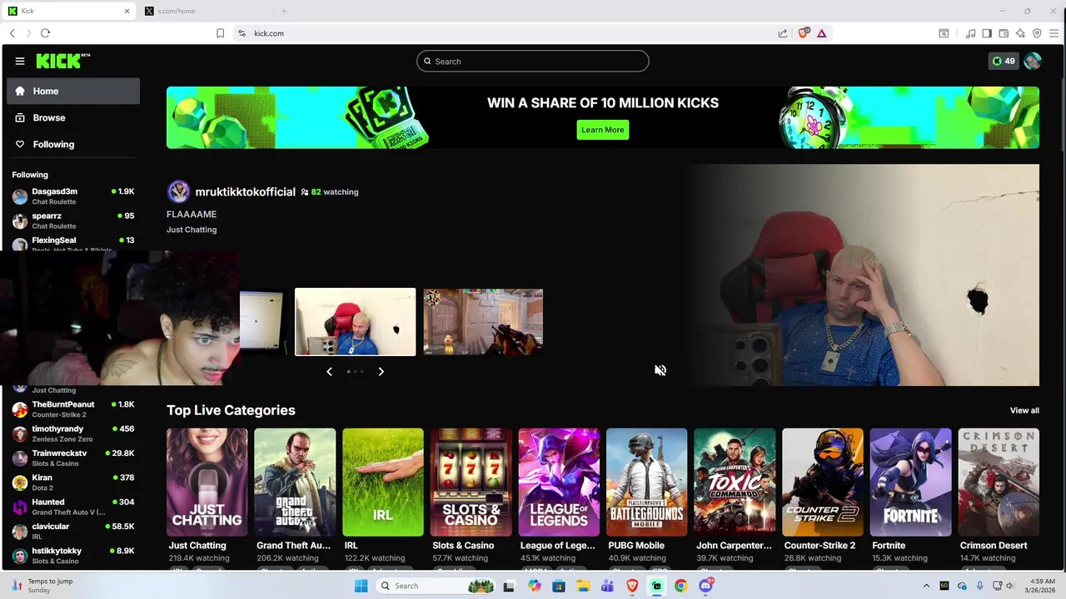Open Kiran followed channel
Image resolution: width=1066 pixels, height=599 pixels.
[x=73, y=483]
